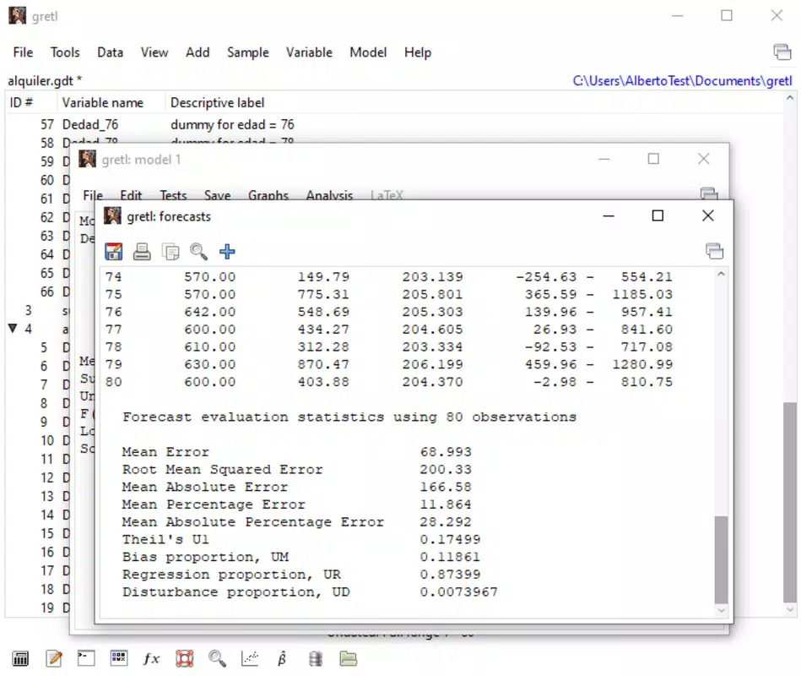
Task: Click forecast row 74 value 149.79
Action: pyautogui.click(x=323, y=277)
